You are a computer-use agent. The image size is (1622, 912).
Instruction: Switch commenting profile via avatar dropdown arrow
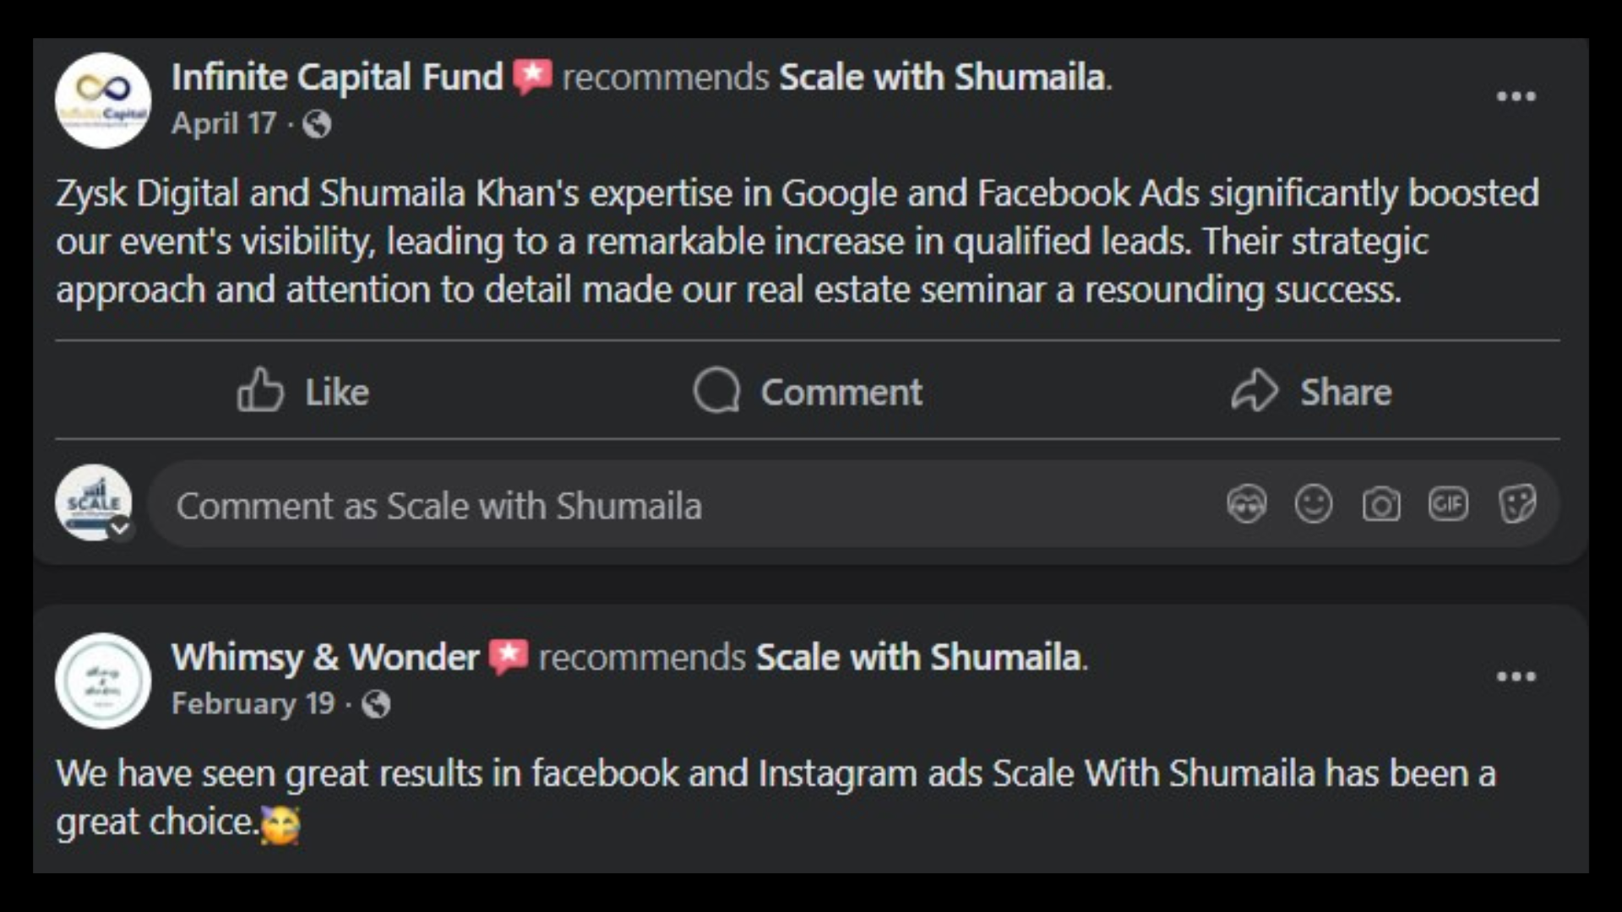(x=121, y=529)
